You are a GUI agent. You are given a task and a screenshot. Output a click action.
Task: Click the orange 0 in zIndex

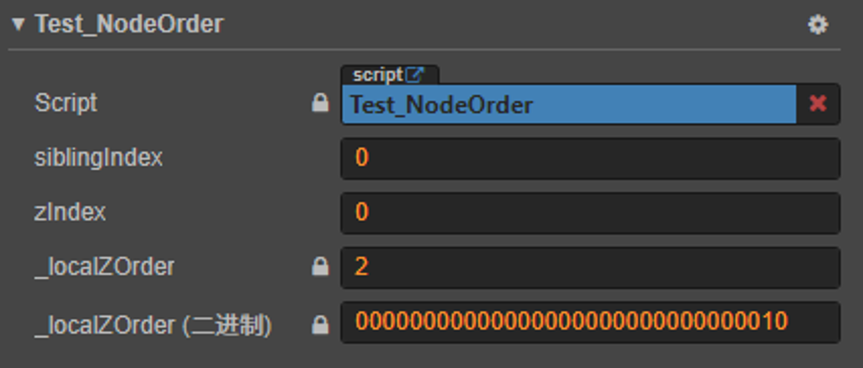(x=362, y=212)
